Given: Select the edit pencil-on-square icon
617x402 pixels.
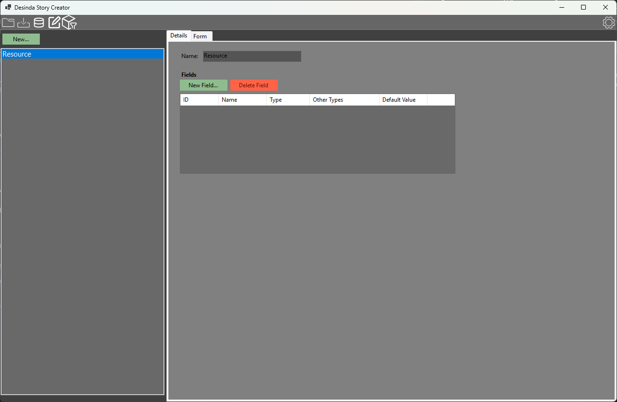Looking at the screenshot, I should [x=54, y=23].
